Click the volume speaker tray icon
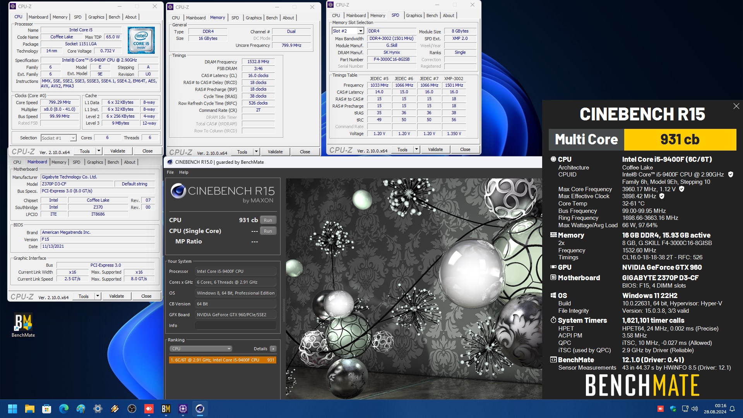This screenshot has width=743, height=418. (695, 409)
